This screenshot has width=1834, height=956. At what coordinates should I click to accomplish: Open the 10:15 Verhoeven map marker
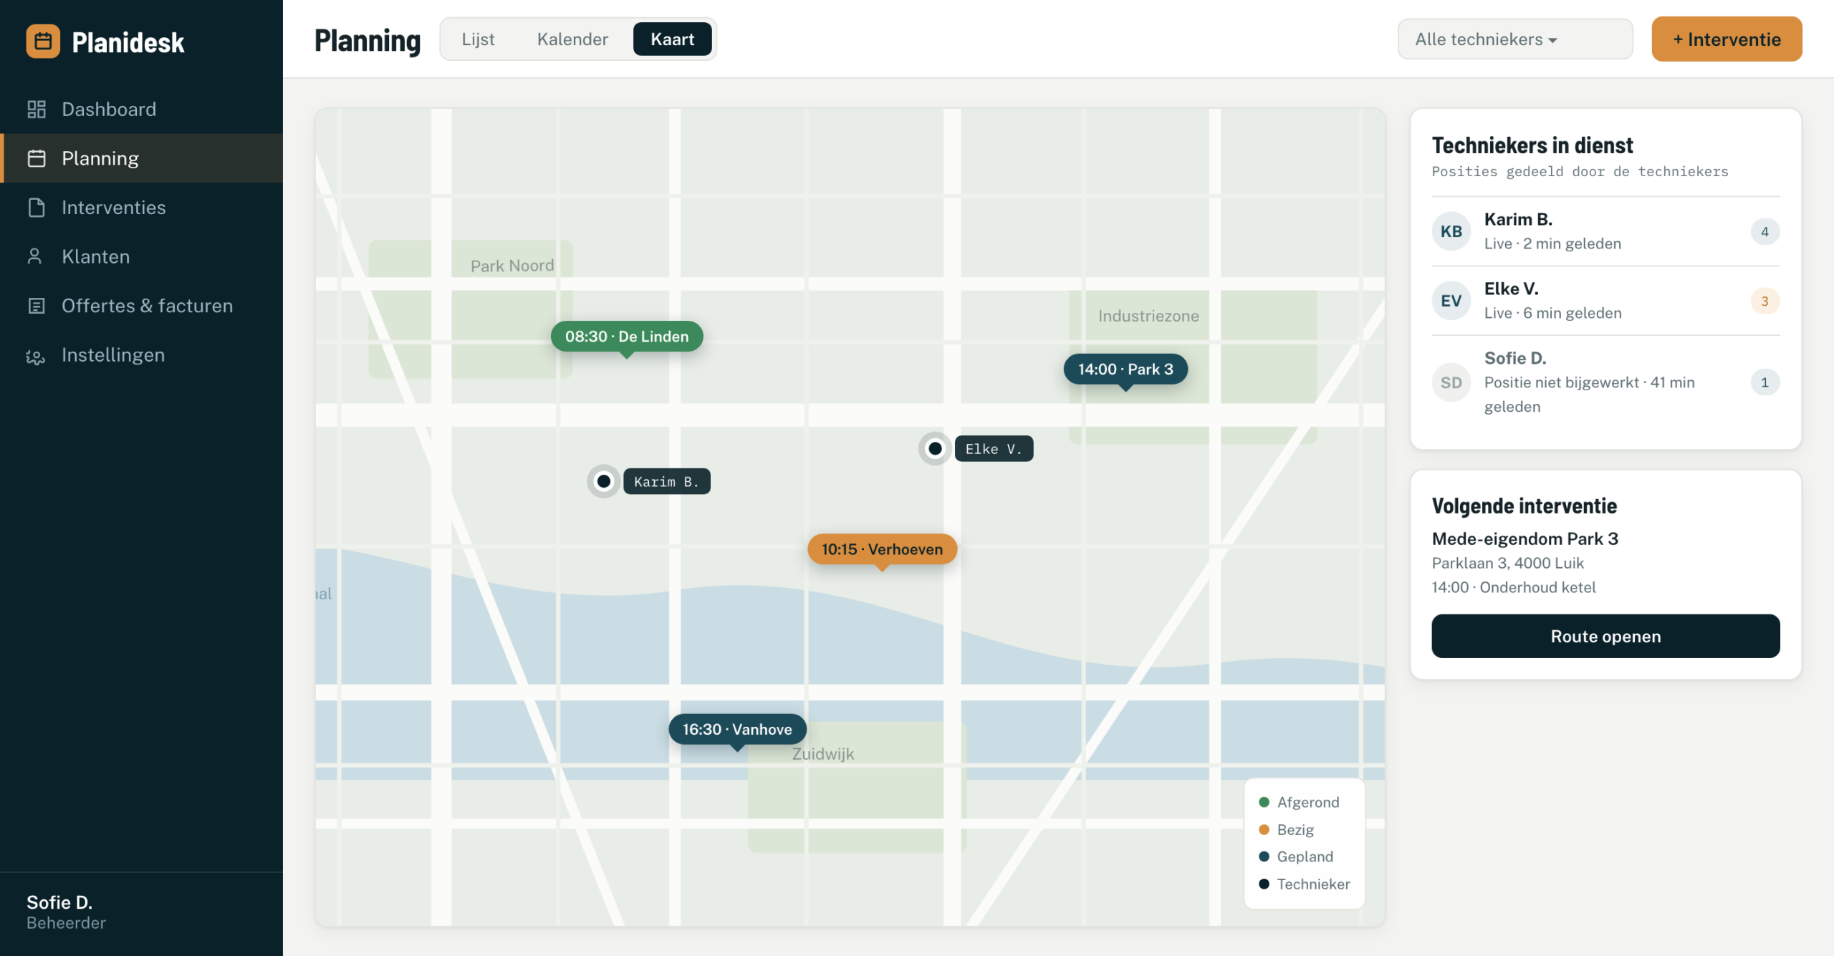click(x=882, y=549)
